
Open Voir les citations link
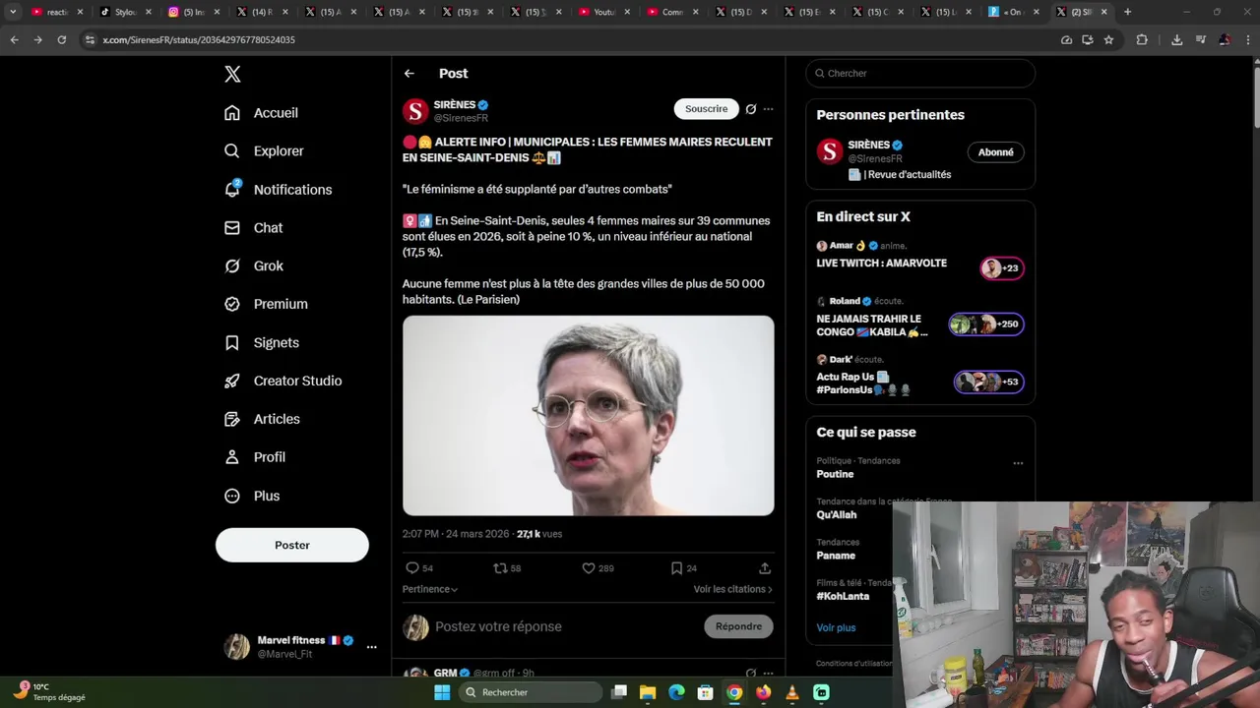[732, 589]
